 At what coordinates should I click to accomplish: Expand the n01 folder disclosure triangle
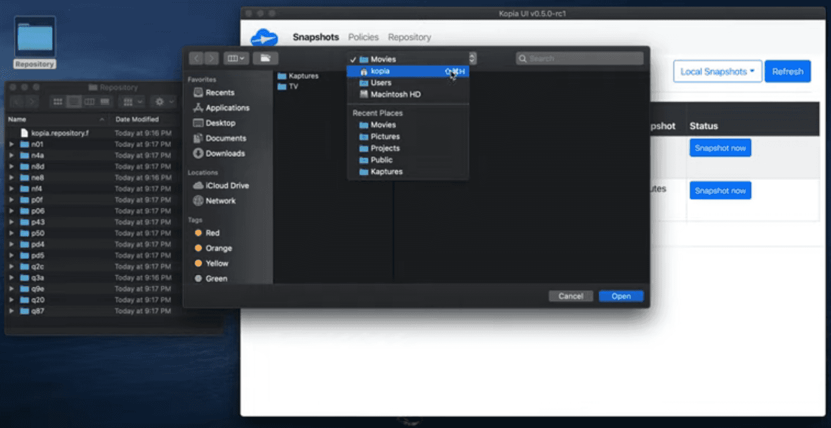pyautogui.click(x=12, y=144)
